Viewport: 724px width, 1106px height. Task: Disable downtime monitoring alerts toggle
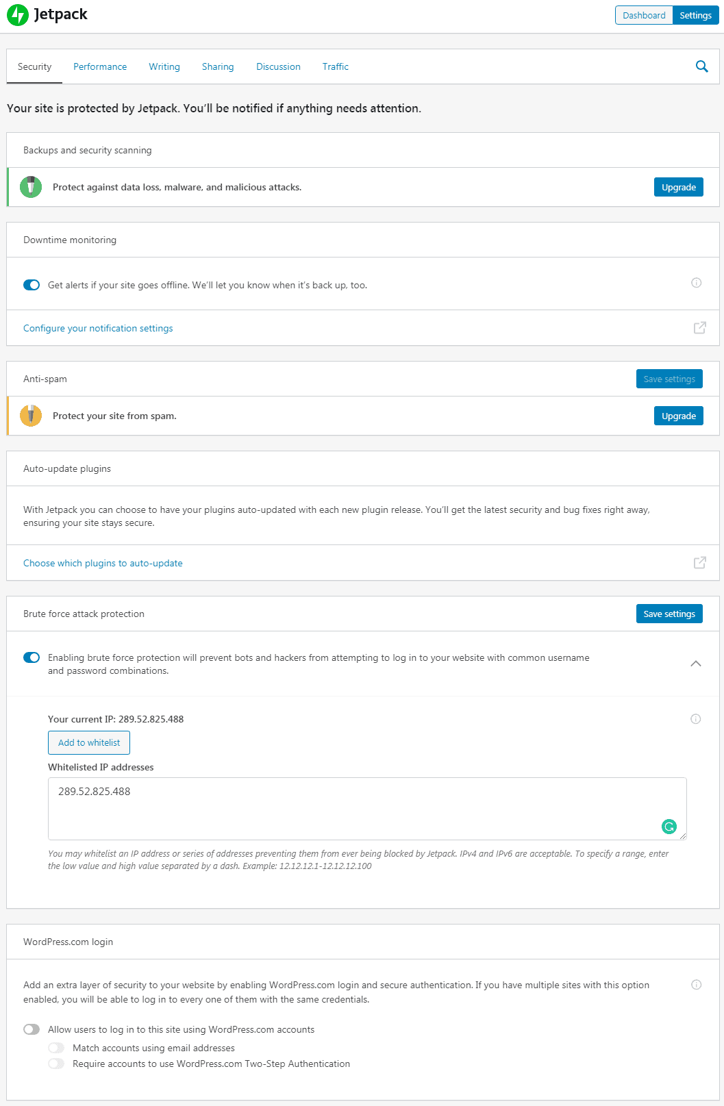pos(32,285)
